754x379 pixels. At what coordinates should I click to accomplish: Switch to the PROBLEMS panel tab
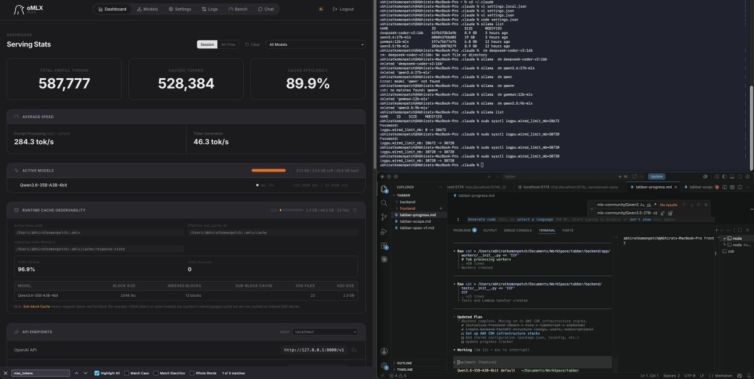462,230
